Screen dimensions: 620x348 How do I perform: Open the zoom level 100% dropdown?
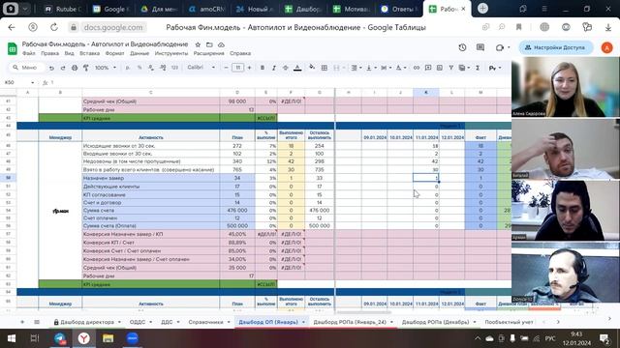tap(106, 68)
